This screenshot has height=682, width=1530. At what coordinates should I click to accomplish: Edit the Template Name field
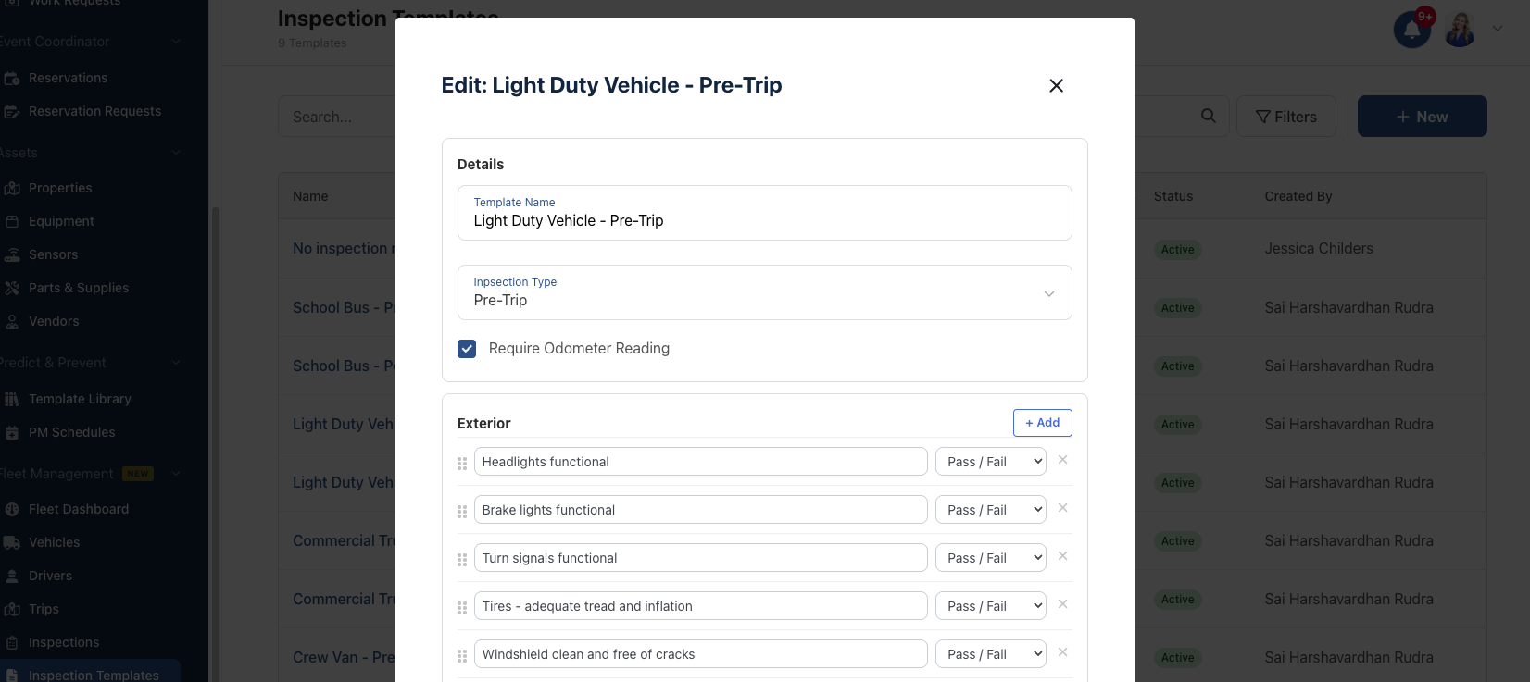[x=765, y=213]
